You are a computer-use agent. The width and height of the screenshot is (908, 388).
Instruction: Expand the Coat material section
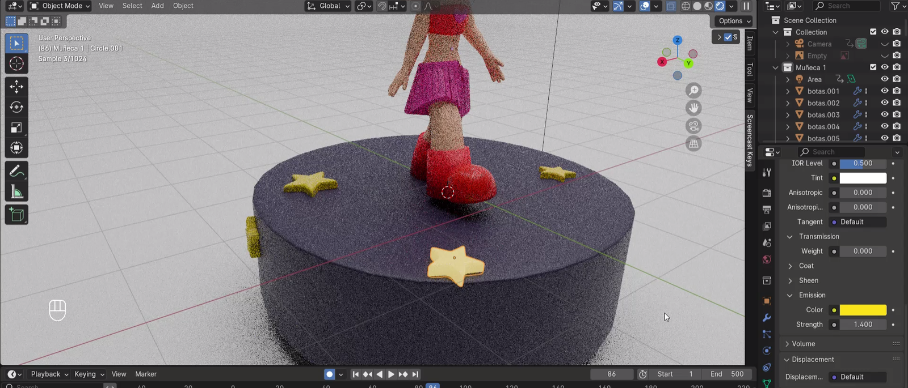(x=806, y=266)
